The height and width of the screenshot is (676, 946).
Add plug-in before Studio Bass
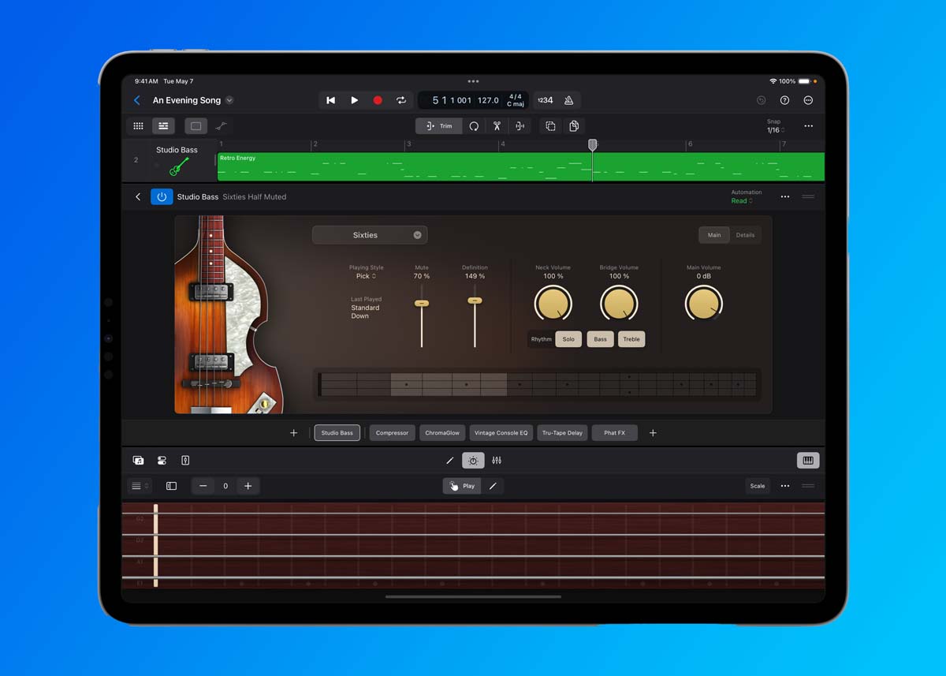294,433
